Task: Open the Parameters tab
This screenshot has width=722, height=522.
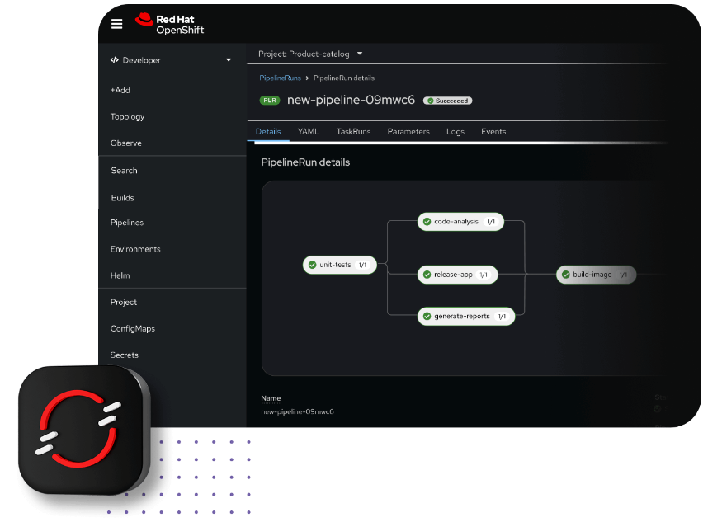Action: coord(408,132)
